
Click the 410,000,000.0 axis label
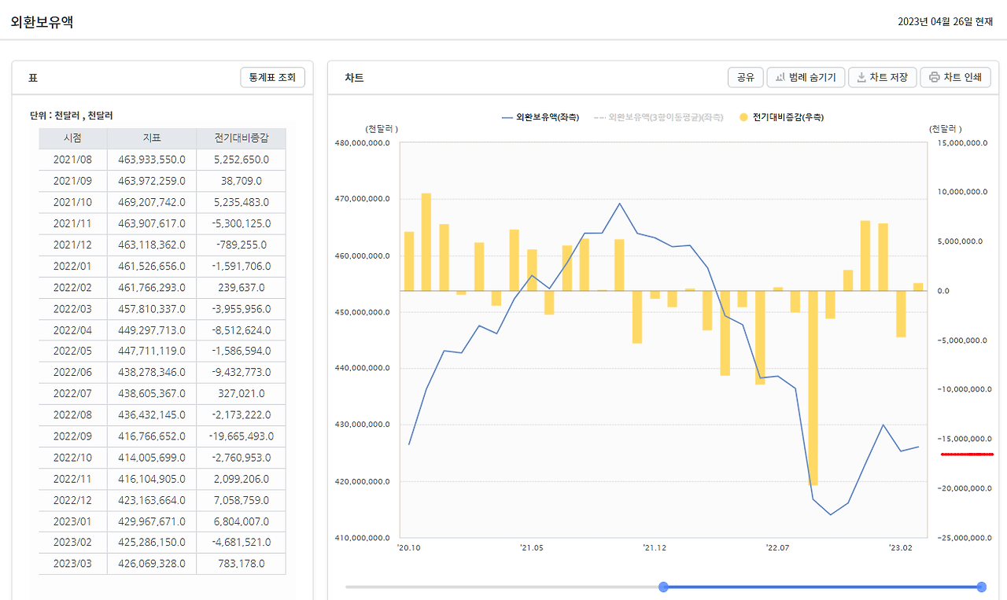[x=363, y=538]
